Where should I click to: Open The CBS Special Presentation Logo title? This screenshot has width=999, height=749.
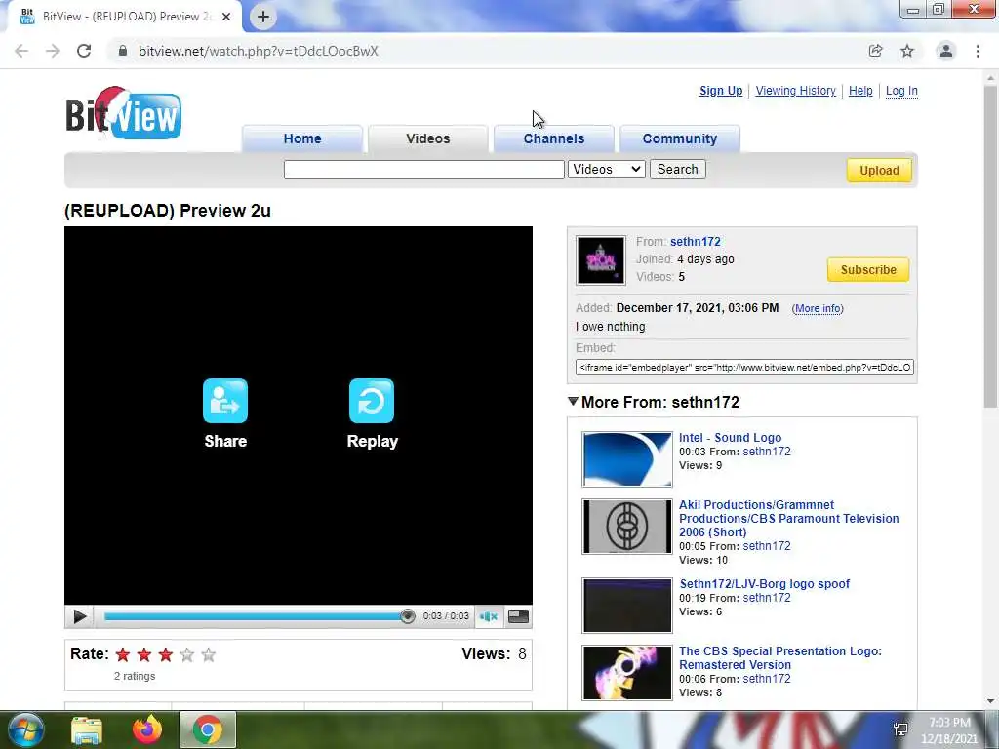point(779,658)
